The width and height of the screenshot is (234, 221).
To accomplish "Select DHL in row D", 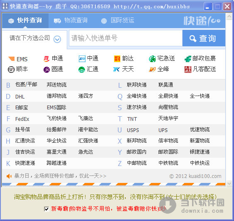I will [x=20, y=97].
